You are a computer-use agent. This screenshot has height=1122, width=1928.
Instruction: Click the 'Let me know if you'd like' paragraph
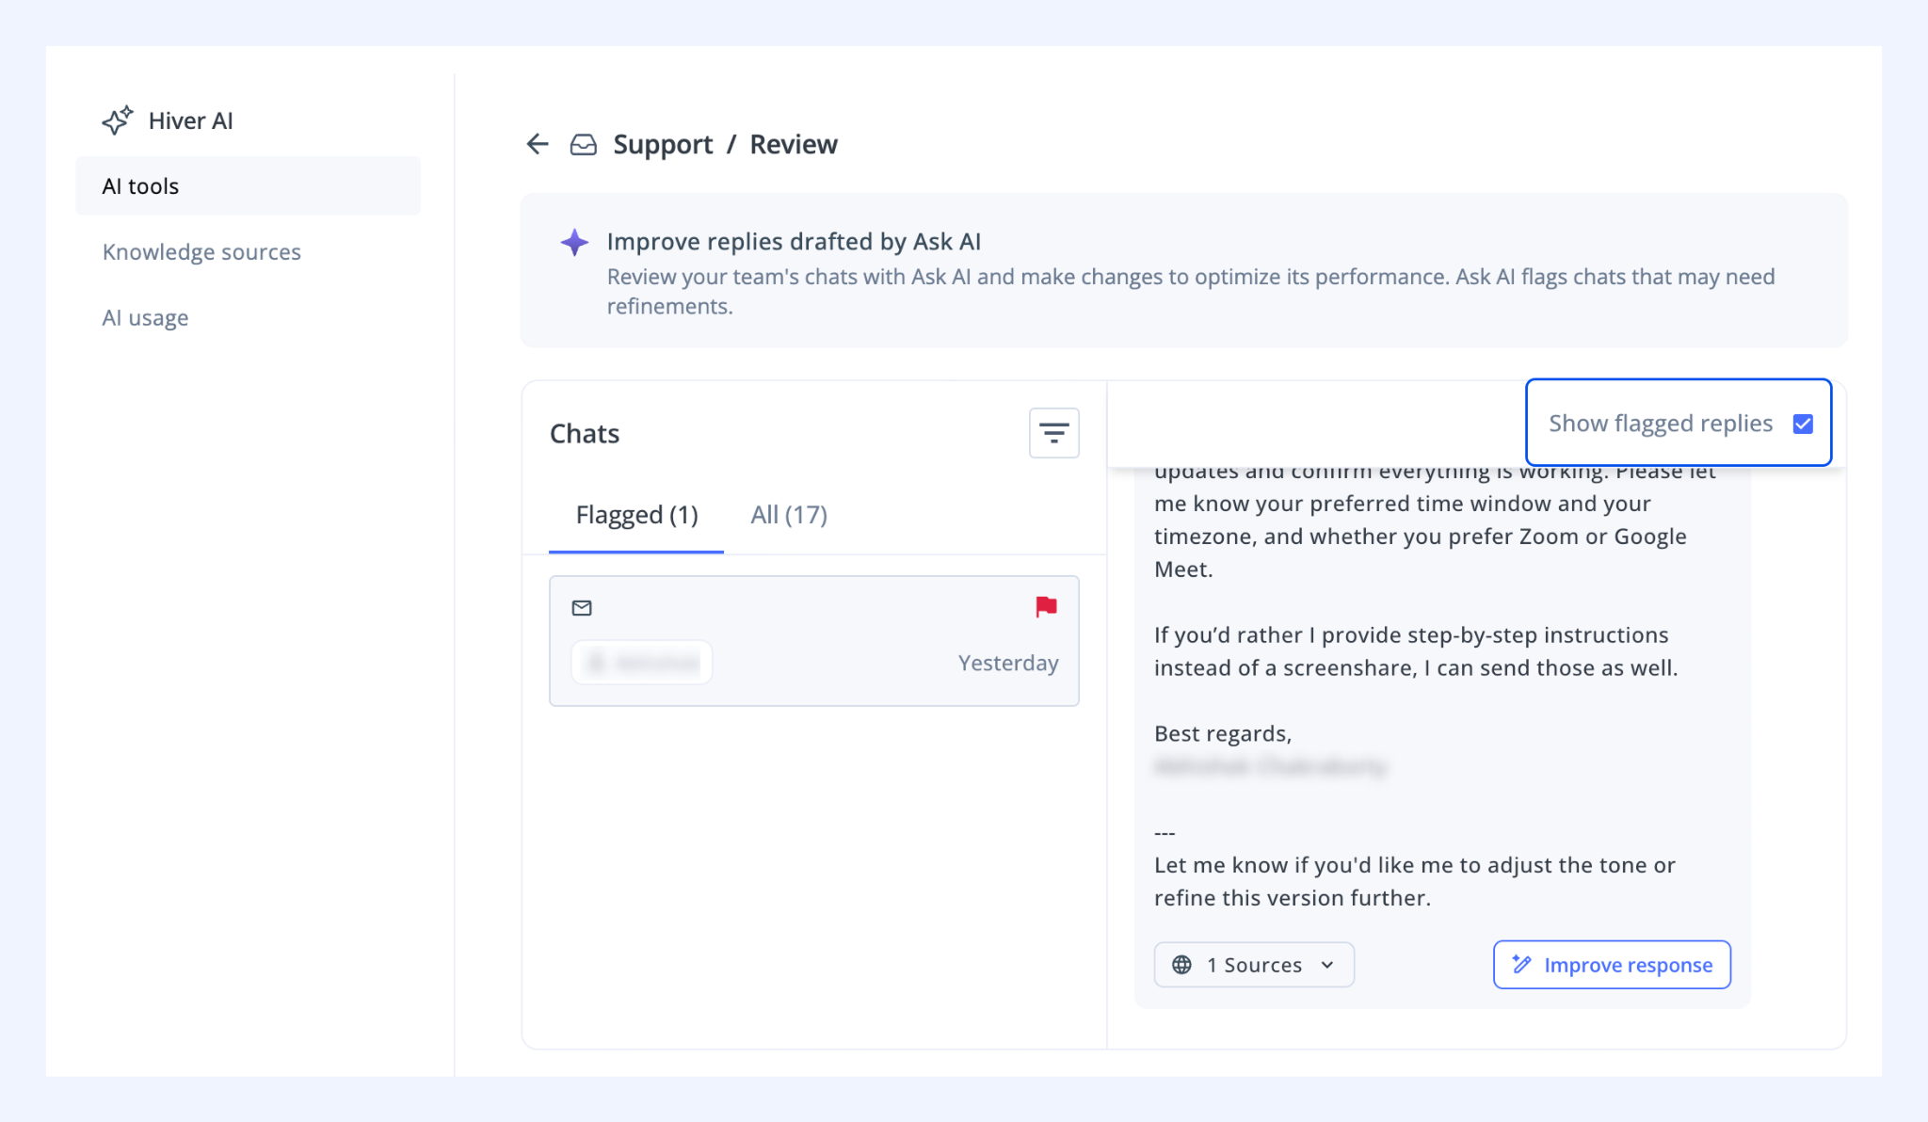[1415, 881]
